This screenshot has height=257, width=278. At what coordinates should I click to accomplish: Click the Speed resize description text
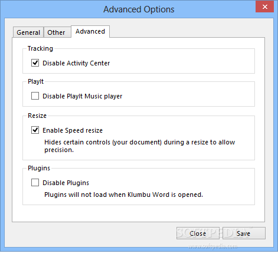click(x=139, y=146)
